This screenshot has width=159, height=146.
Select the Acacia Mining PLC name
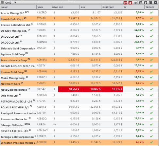tap(12, 13)
